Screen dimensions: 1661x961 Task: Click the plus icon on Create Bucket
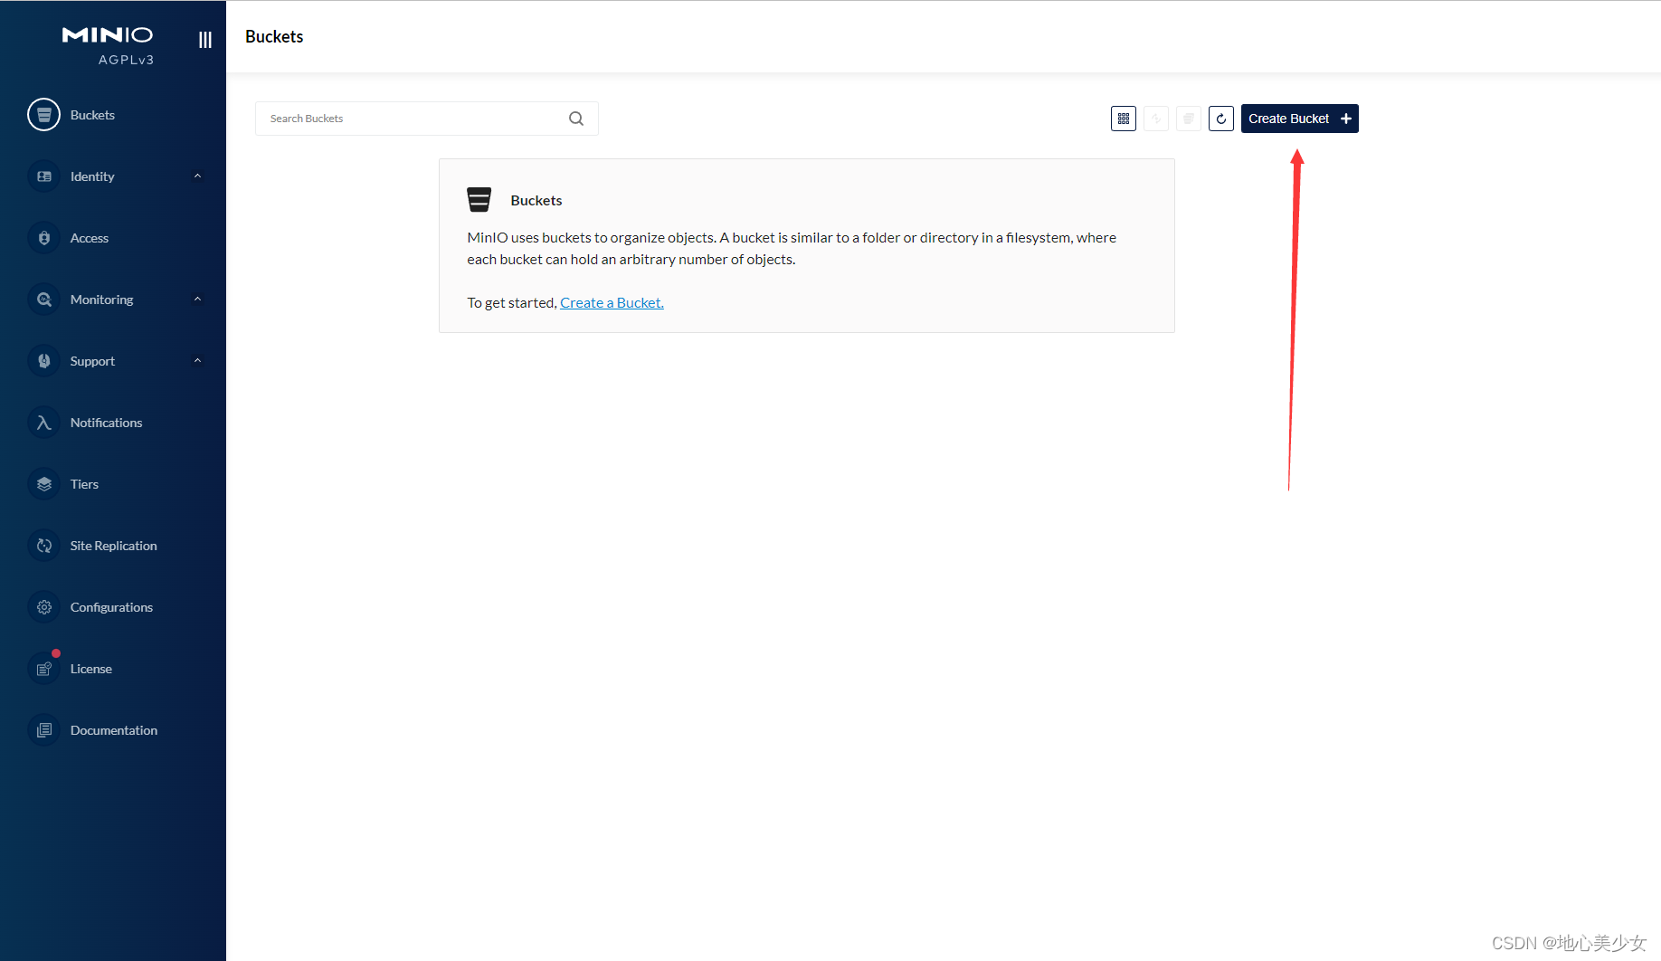[x=1346, y=119]
